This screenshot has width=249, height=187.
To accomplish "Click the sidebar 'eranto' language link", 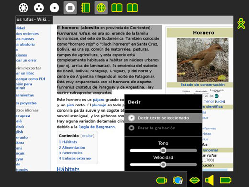I will pos(22,137).
